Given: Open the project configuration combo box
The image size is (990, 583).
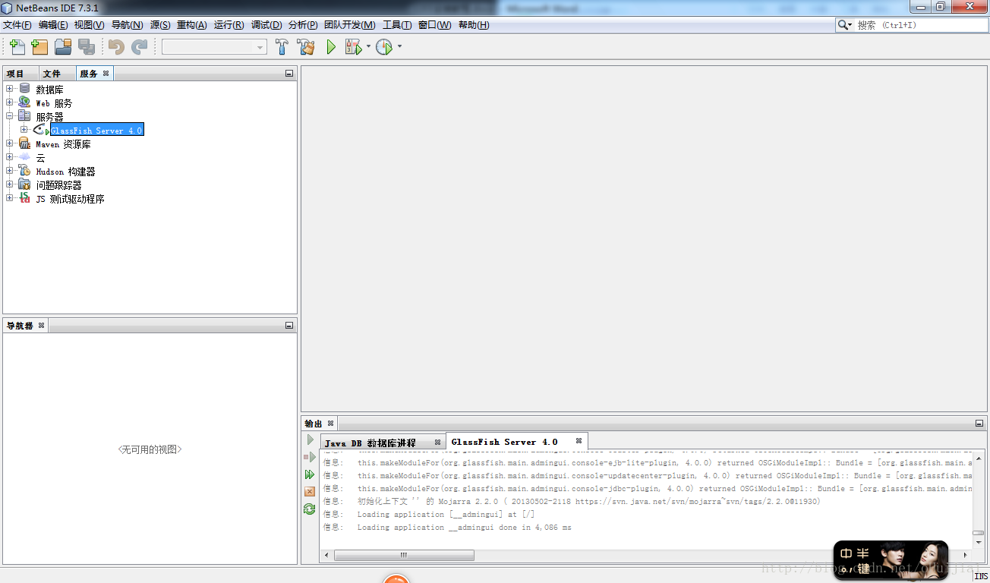Looking at the screenshot, I should pyautogui.click(x=214, y=47).
